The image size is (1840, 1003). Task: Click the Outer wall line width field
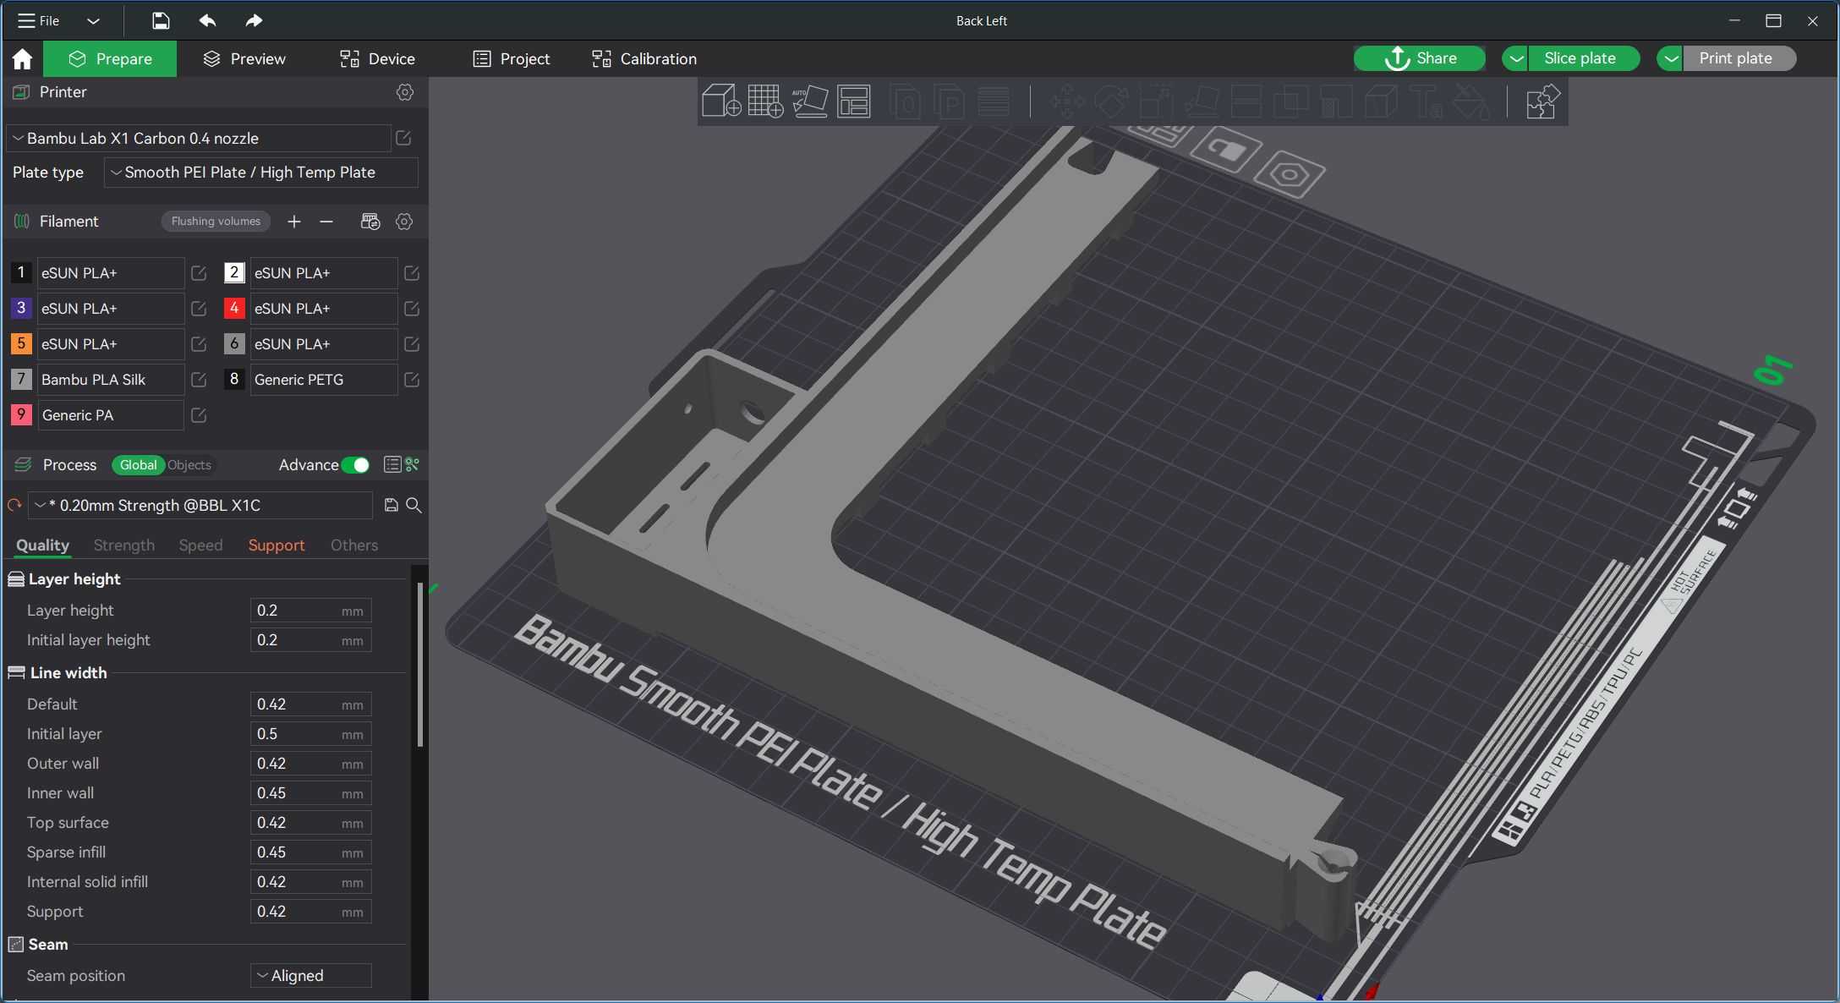[310, 764]
